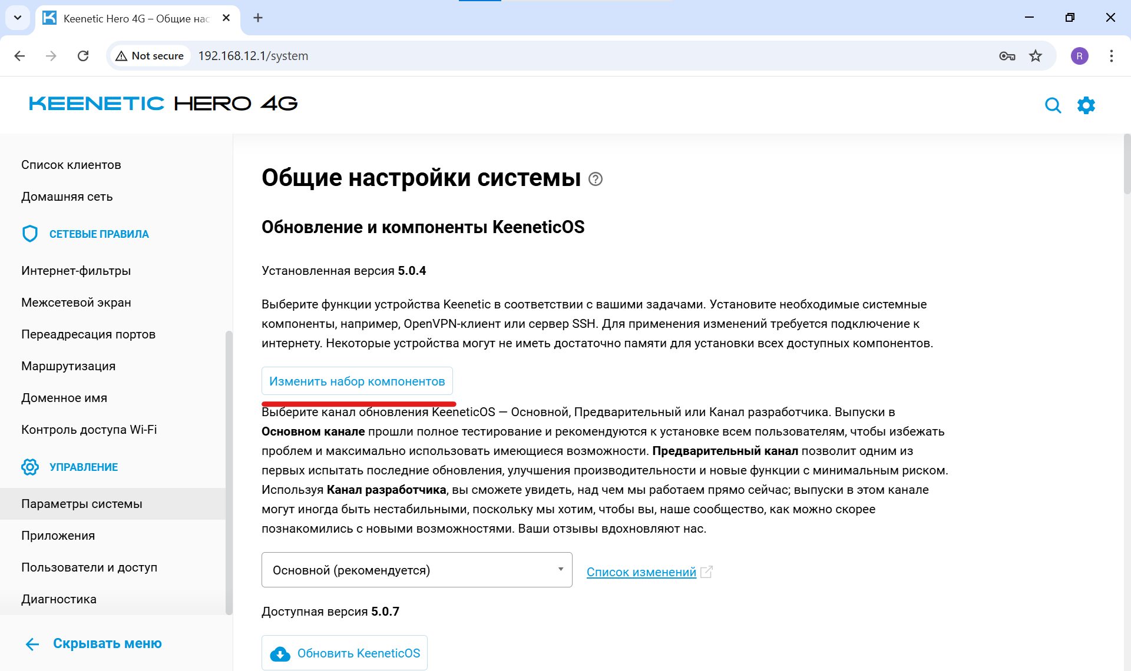This screenshot has height=671, width=1131.
Task: Open the Chrome three-dot menu
Action: pos(1111,56)
